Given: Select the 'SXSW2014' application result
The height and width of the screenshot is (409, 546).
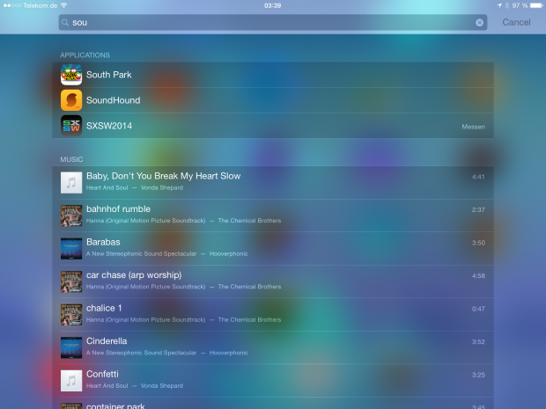Looking at the screenshot, I should (273, 126).
